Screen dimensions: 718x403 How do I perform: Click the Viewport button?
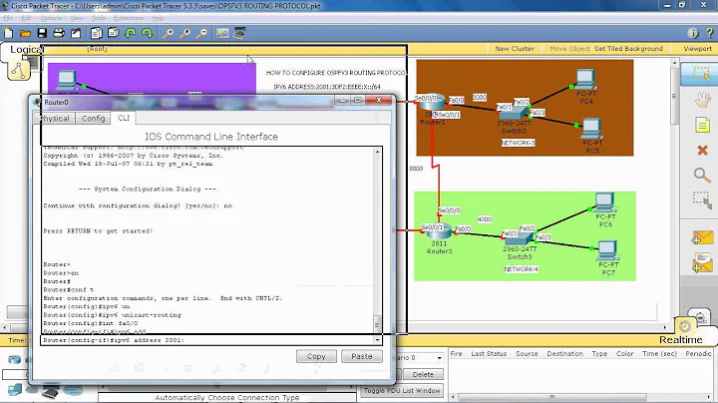(697, 49)
